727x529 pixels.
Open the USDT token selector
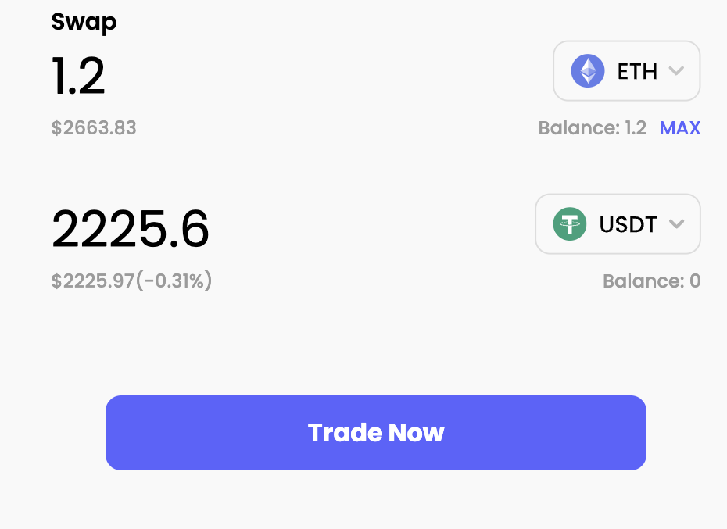[618, 224]
